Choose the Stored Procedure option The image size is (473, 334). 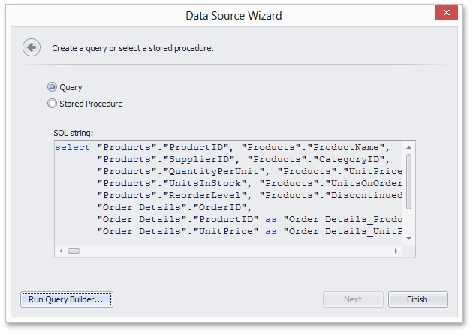[x=53, y=104]
